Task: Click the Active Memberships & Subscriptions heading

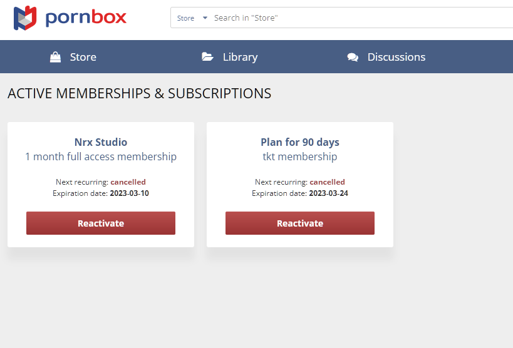Action: point(139,93)
